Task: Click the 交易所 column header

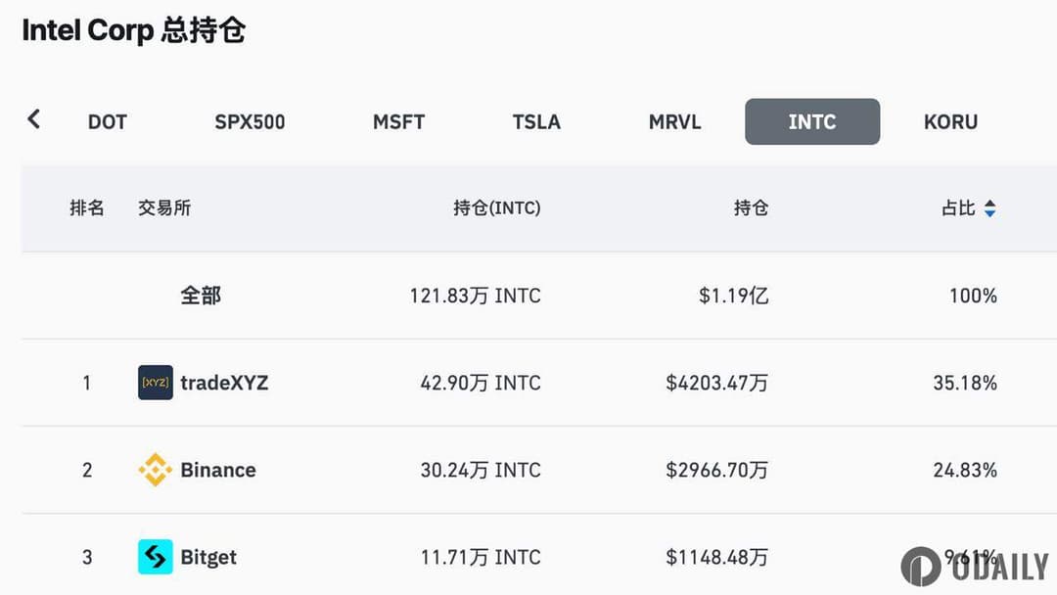Action: click(x=164, y=207)
